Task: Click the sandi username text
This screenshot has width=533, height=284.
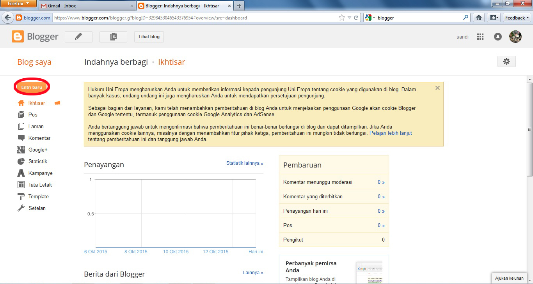Action: click(x=462, y=37)
